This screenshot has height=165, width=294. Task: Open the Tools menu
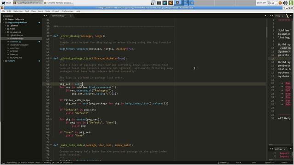(x=48, y=11)
